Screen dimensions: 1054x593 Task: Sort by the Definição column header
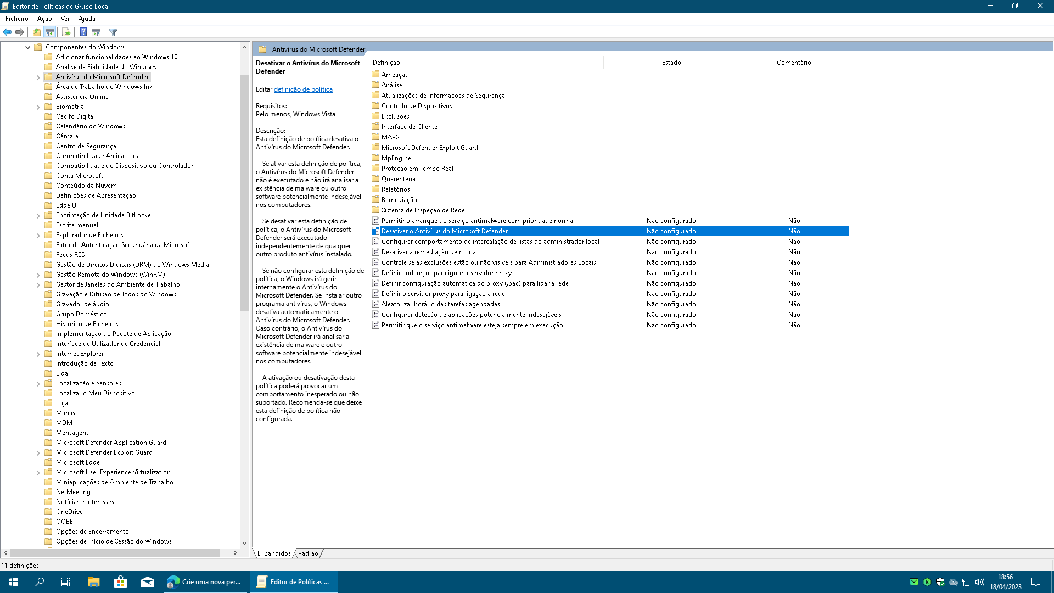click(486, 63)
